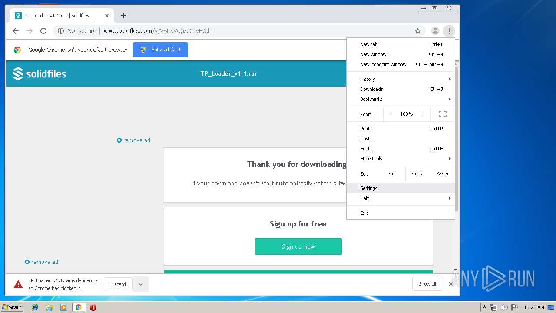The height and width of the screenshot is (313, 556).
Task: Choose Cast... from the menu
Action: point(400,139)
